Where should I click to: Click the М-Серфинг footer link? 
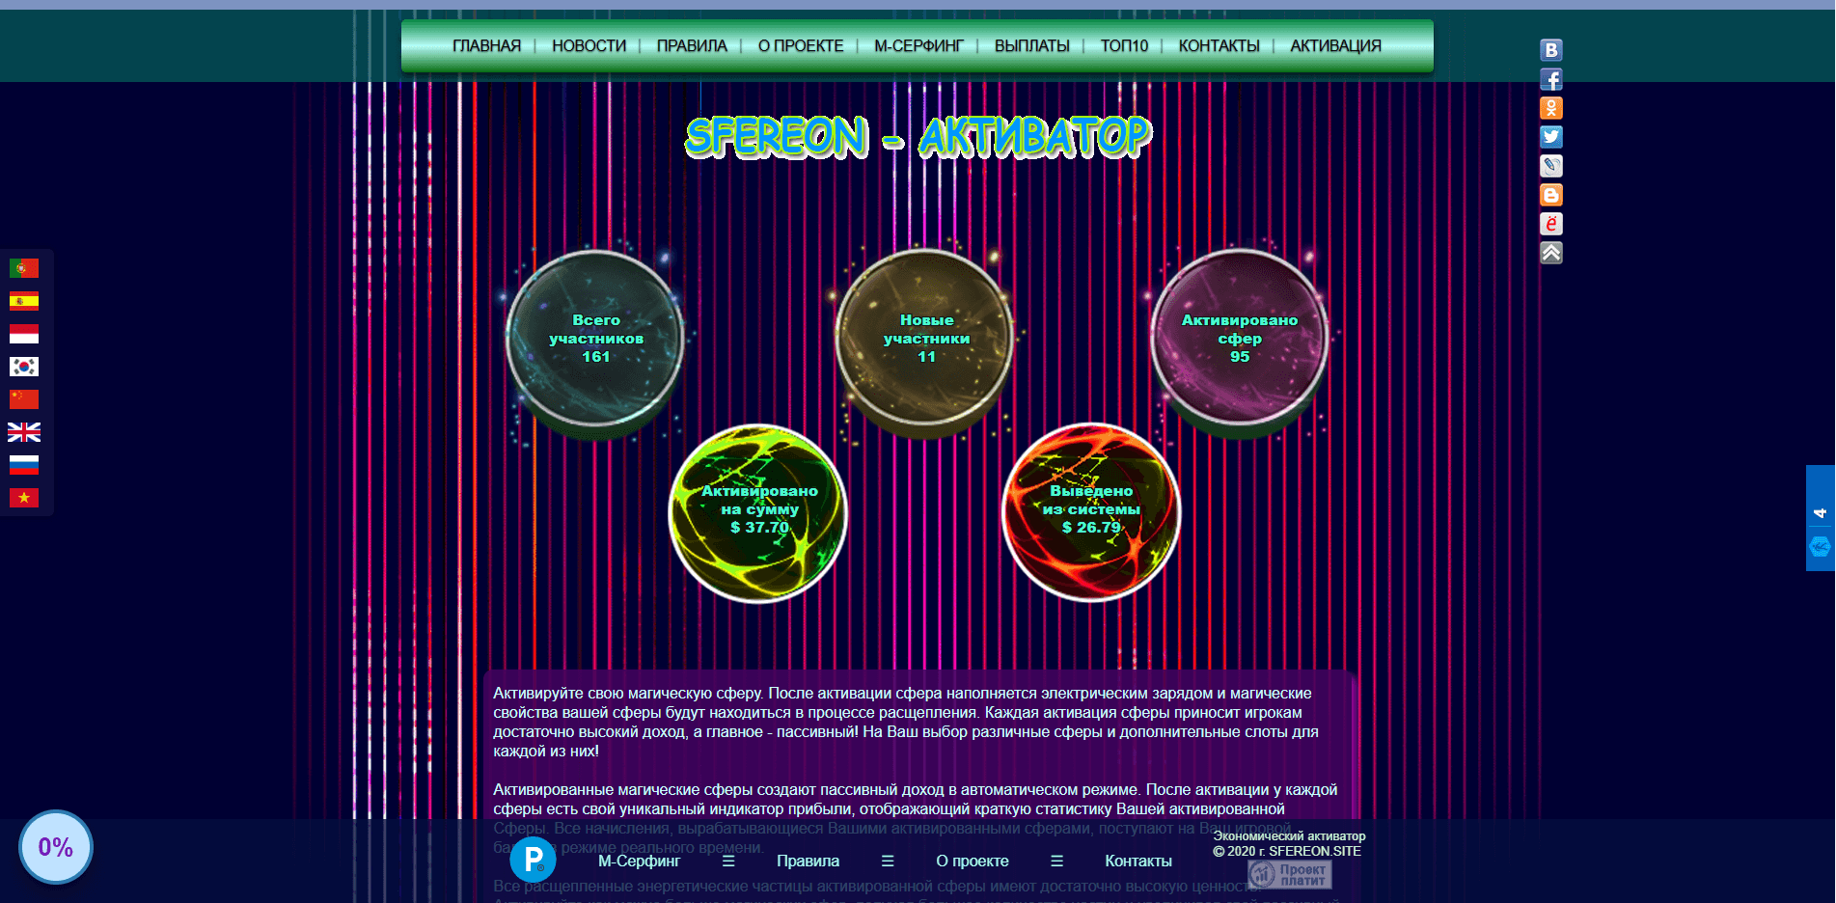639,861
